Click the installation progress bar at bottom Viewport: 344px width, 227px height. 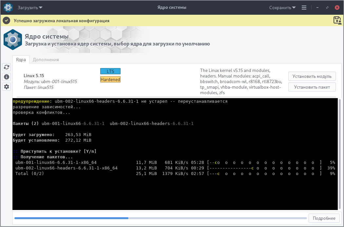[x=161, y=218]
